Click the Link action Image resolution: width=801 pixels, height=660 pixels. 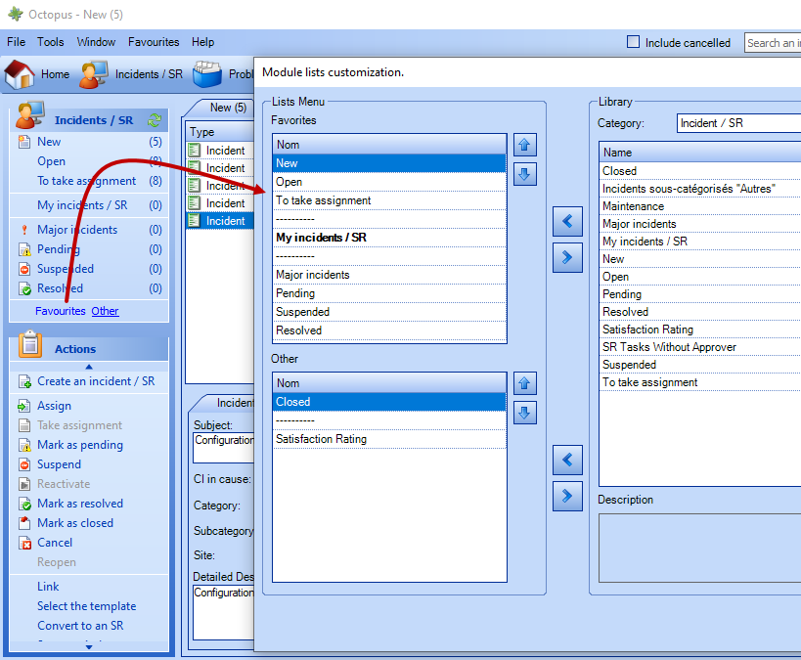48,587
